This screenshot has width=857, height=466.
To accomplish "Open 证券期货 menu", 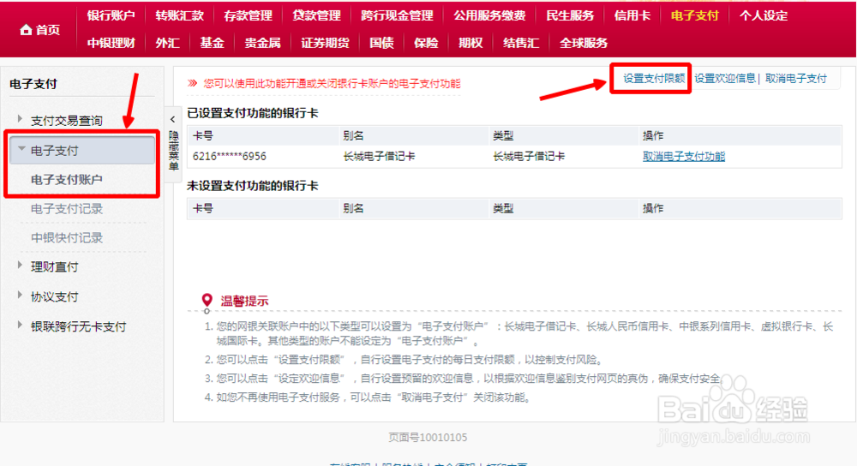I will click(x=325, y=43).
